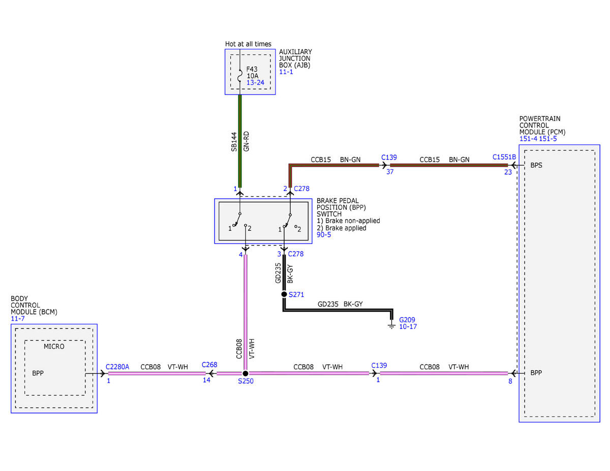This screenshot has height=471, width=610.
Task: Open the 11-1 Auxiliary Junction Box reference
Action: 286,72
